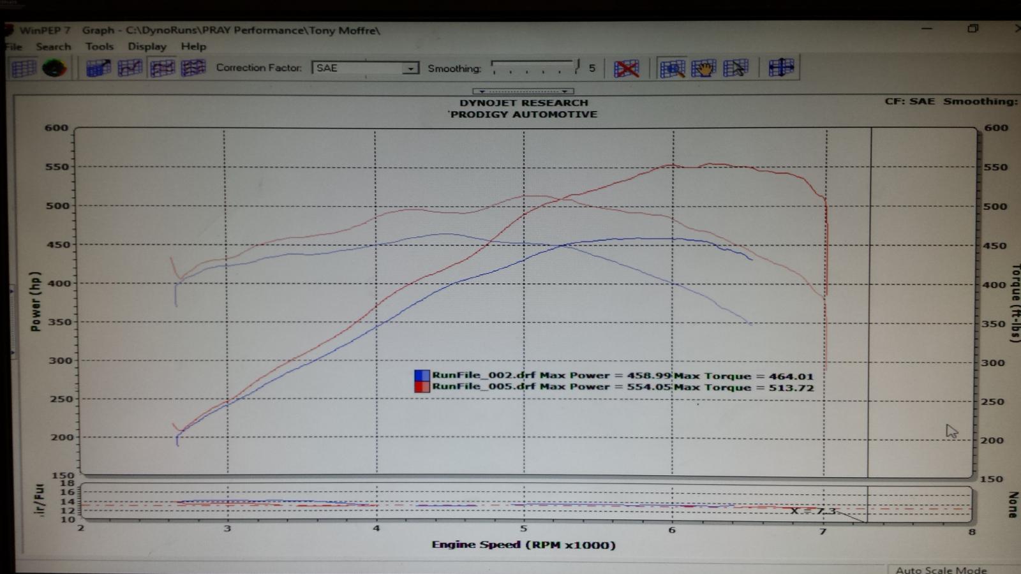The height and width of the screenshot is (574, 1021).
Task: Click the red RunFile_005 legend swatch
Action: (x=422, y=386)
